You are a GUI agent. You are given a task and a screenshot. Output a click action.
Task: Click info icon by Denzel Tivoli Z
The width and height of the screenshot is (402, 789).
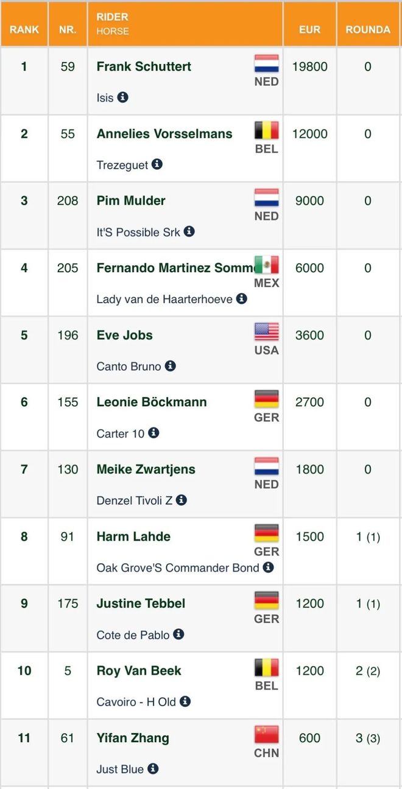pos(182,500)
